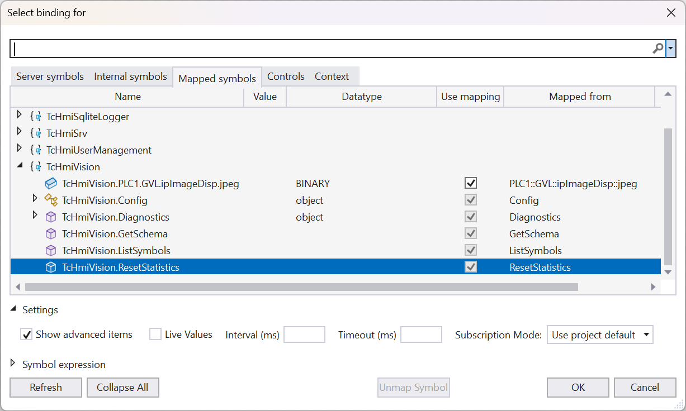Click the horizontal scrollbar of the symbol list
The image size is (686, 411).
301,287
